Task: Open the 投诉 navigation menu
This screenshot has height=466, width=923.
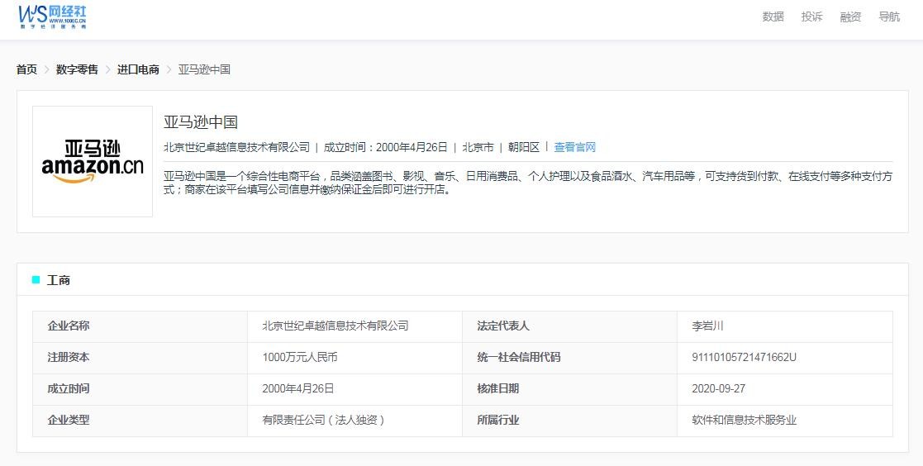Action: pyautogui.click(x=811, y=17)
